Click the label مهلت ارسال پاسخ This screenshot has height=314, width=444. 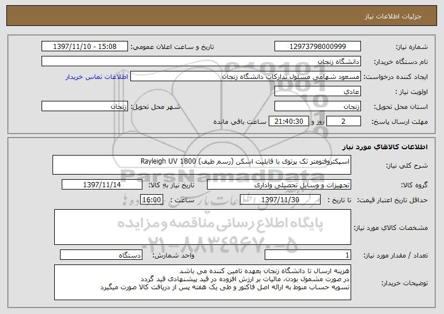[400, 122]
